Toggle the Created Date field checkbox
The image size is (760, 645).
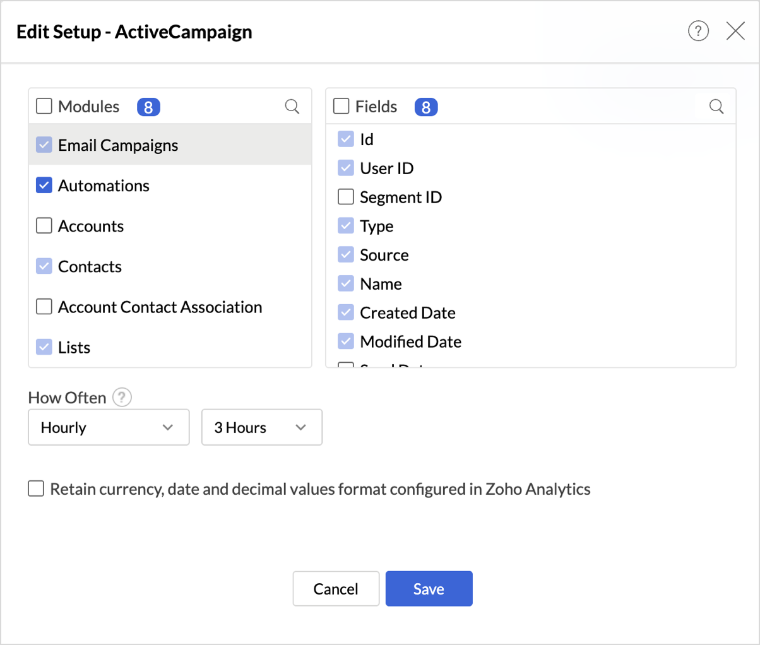pos(346,312)
